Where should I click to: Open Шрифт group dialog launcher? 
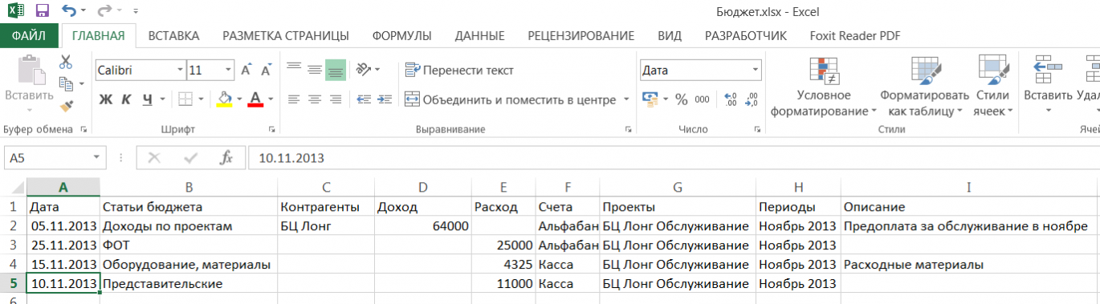(271, 129)
